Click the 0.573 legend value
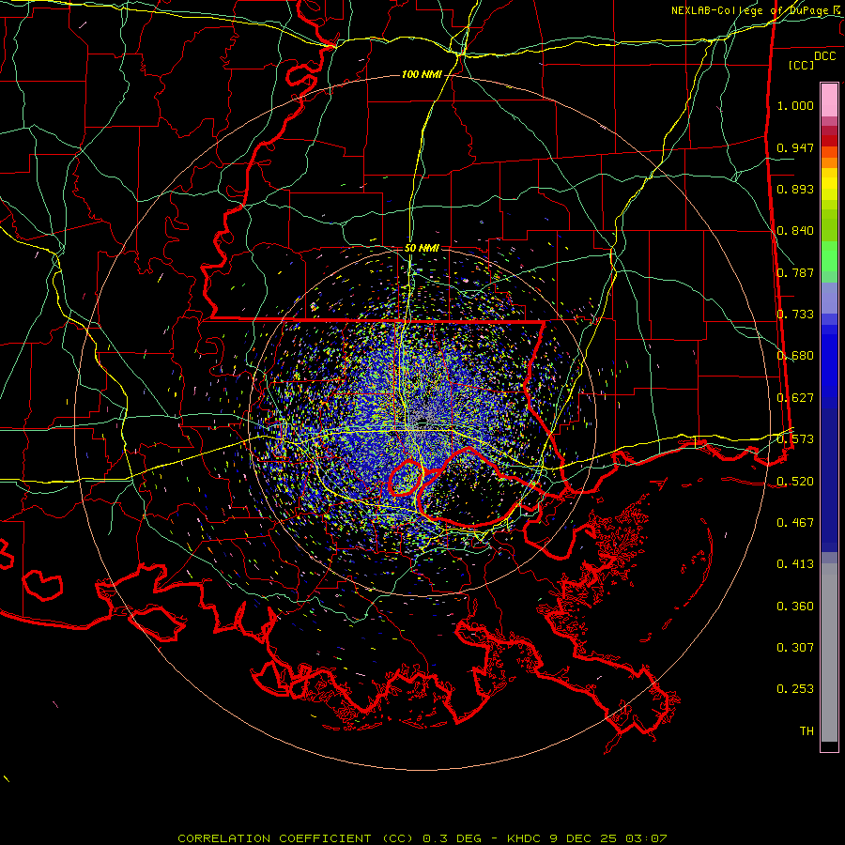 point(795,439)
